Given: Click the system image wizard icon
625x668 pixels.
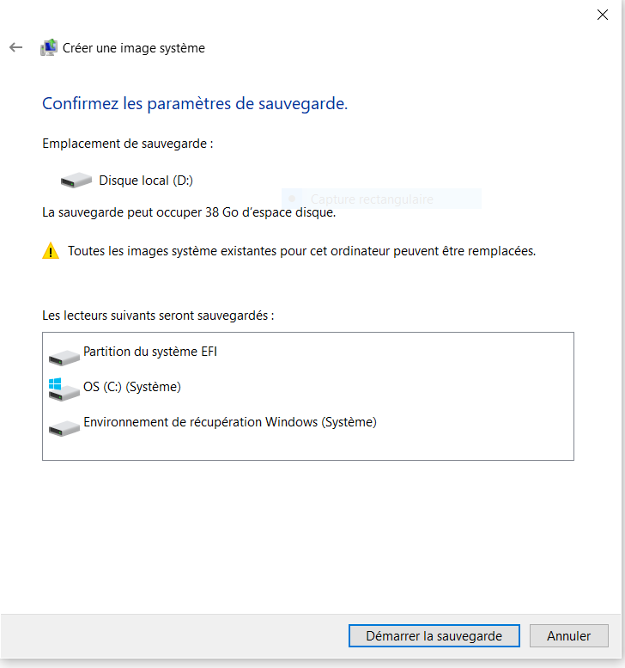Looking at the screenshot, I should click(x=49, y=48).
